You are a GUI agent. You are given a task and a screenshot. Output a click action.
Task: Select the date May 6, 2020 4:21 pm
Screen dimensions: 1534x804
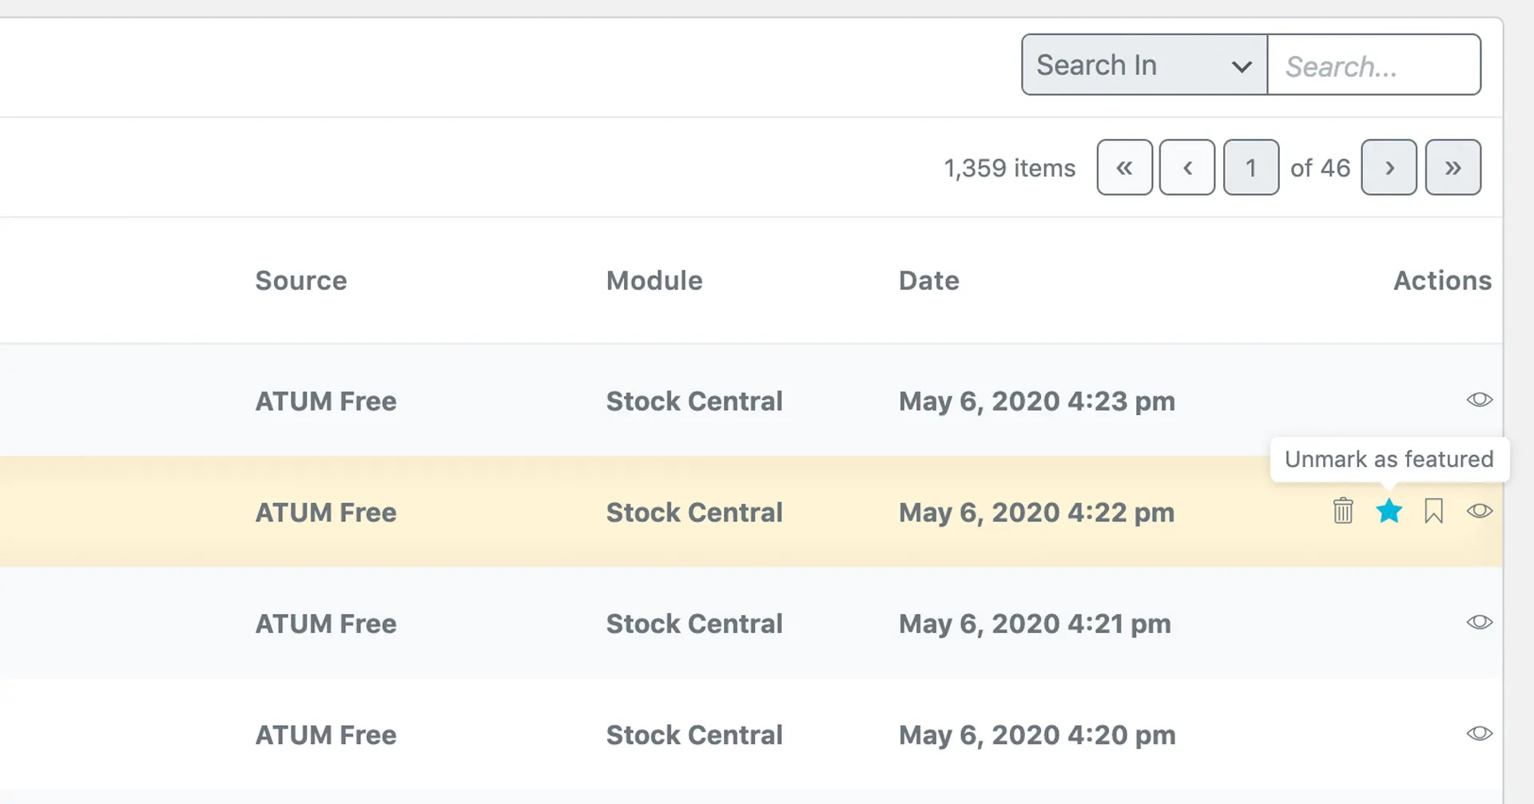pos(1035,624)
